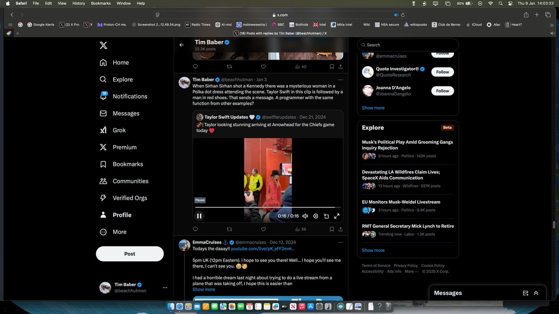
Task: Open Premium in the sidebar
Action: point(118,147)
